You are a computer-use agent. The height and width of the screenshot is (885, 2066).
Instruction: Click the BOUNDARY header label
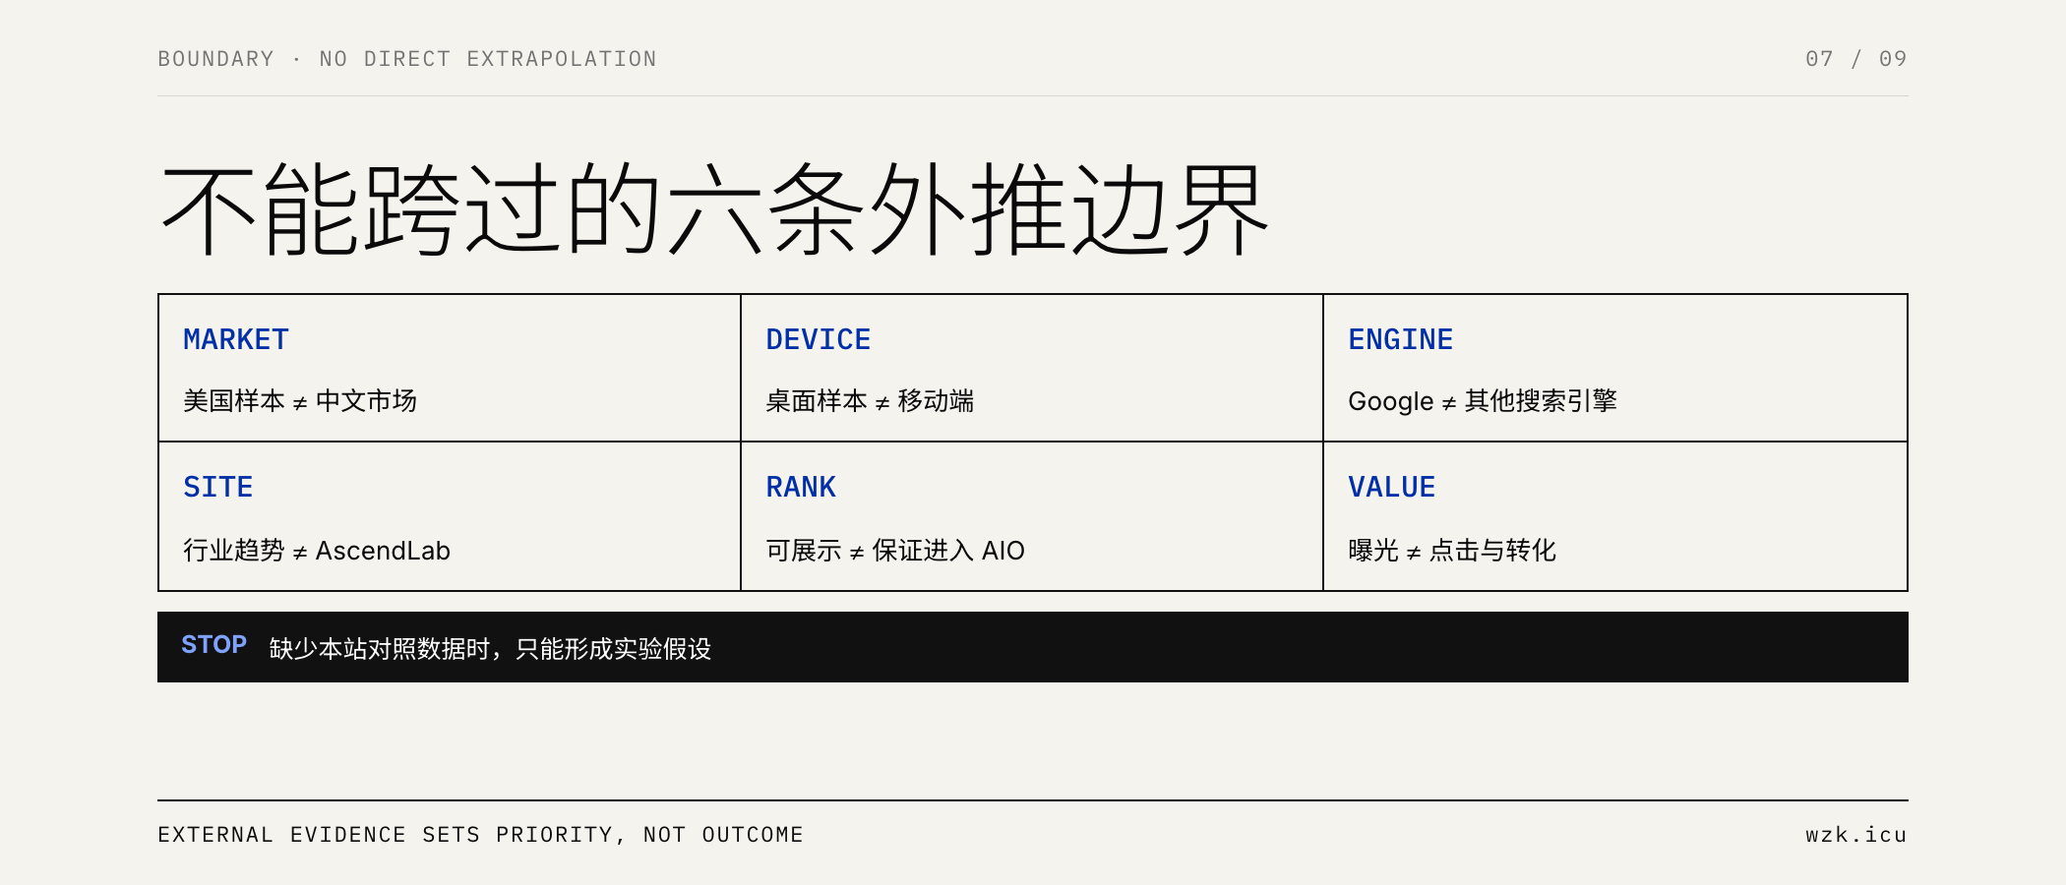(x=216, y=59)
